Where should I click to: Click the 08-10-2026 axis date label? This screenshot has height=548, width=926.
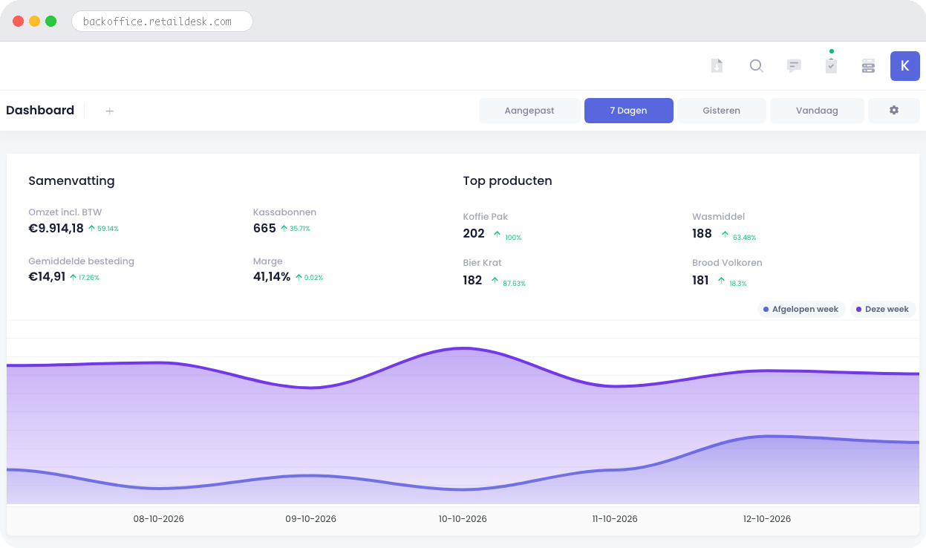pyautogui.click(x=159, y=519)
